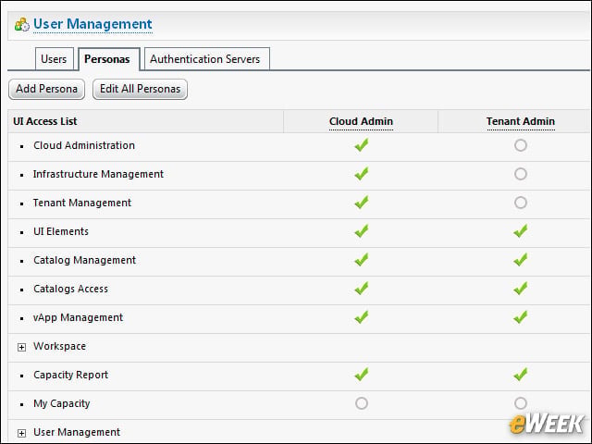Select the Catalog Management row label

click(x=84, y=260)
